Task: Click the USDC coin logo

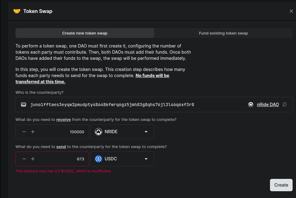Action: [x=98, y=159]
